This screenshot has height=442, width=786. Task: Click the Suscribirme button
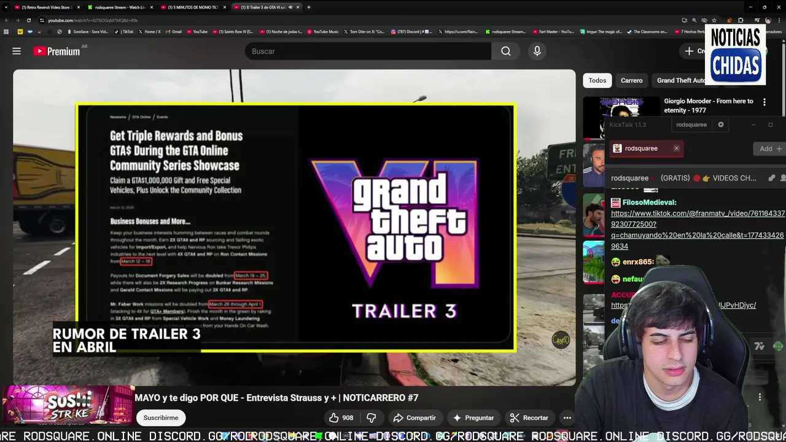161,417
